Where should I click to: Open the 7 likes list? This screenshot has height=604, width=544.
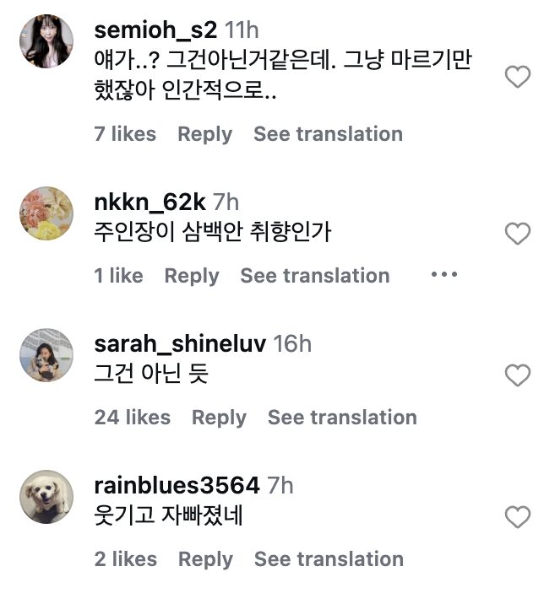(125, 134)
